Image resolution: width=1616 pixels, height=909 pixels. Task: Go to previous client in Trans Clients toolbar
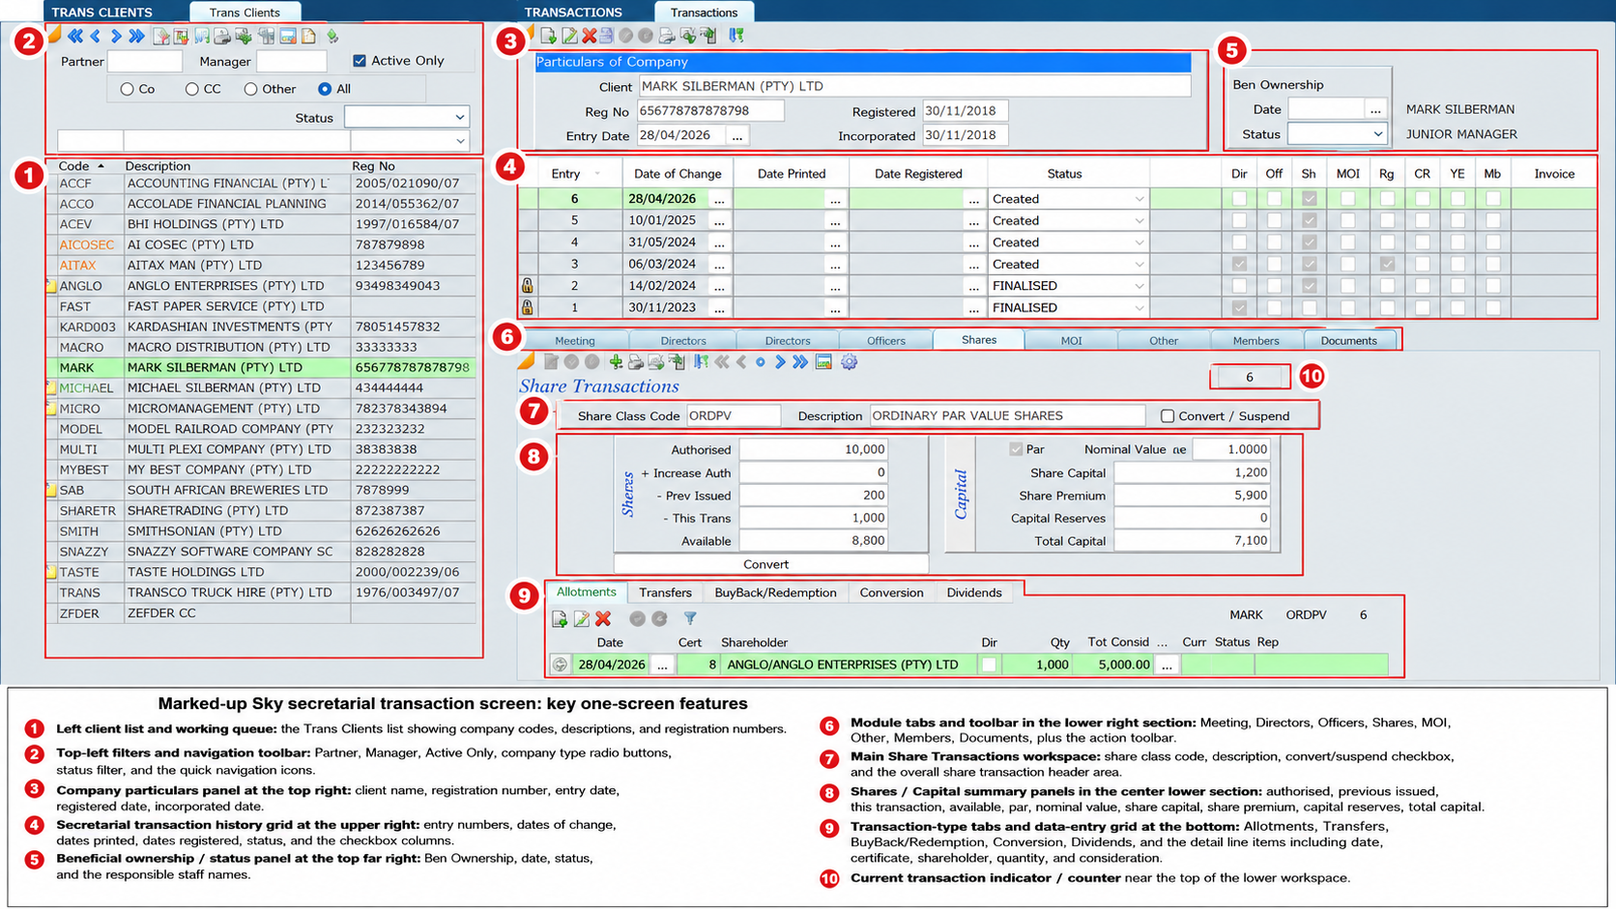pyautogui.click(x=95, y=37)
